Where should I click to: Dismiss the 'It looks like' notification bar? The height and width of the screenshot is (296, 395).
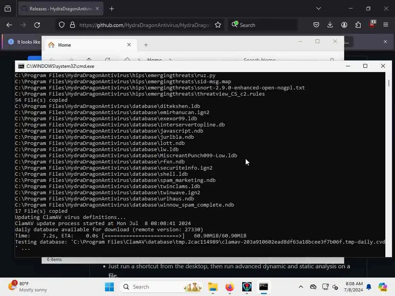[x=385, y=42]
